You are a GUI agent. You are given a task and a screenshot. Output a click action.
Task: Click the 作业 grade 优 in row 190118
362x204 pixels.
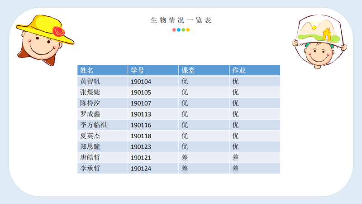pos(235,136)
